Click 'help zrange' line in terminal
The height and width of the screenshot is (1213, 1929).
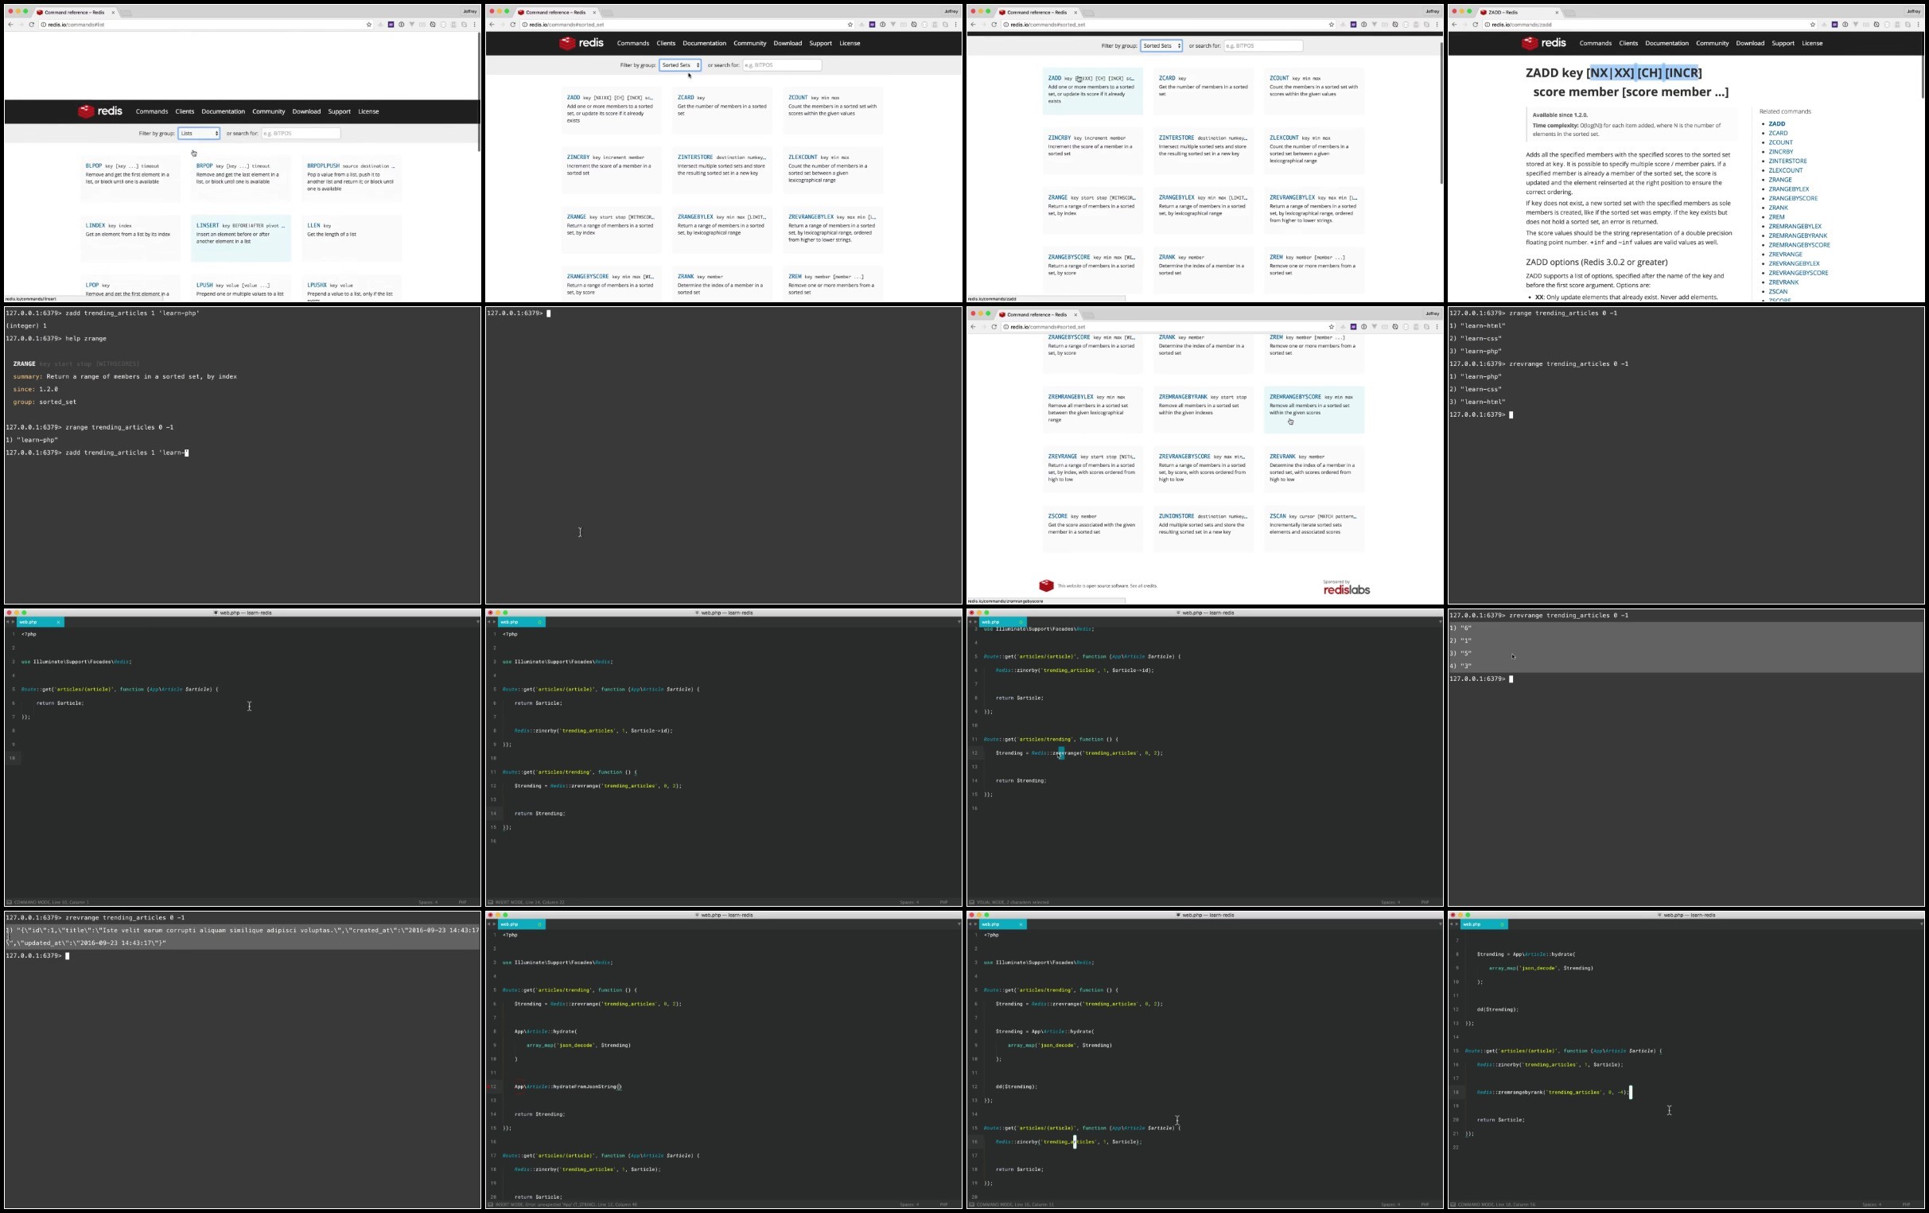pos(56,339)
